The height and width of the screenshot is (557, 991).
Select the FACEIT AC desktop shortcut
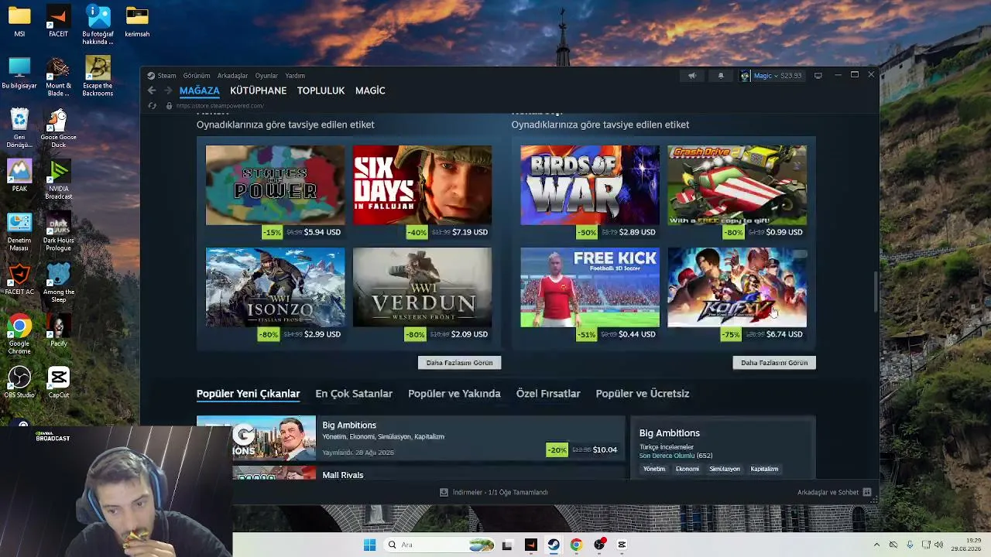click(x=19, y=279)
